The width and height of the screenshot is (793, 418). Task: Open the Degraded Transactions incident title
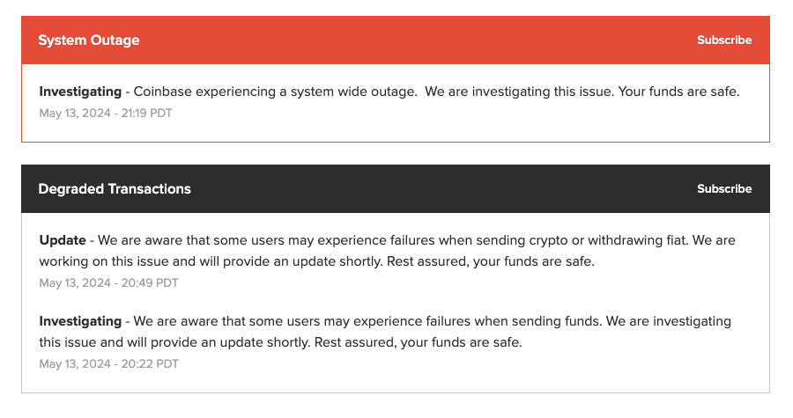(x=115, y=189)
